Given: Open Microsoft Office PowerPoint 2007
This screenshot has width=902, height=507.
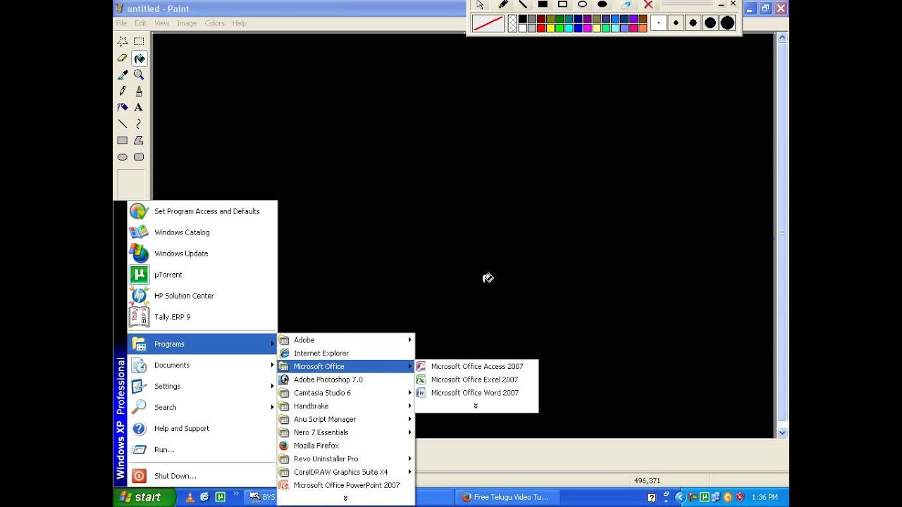Looking at the screenshot, I should (x=345, y=485).
